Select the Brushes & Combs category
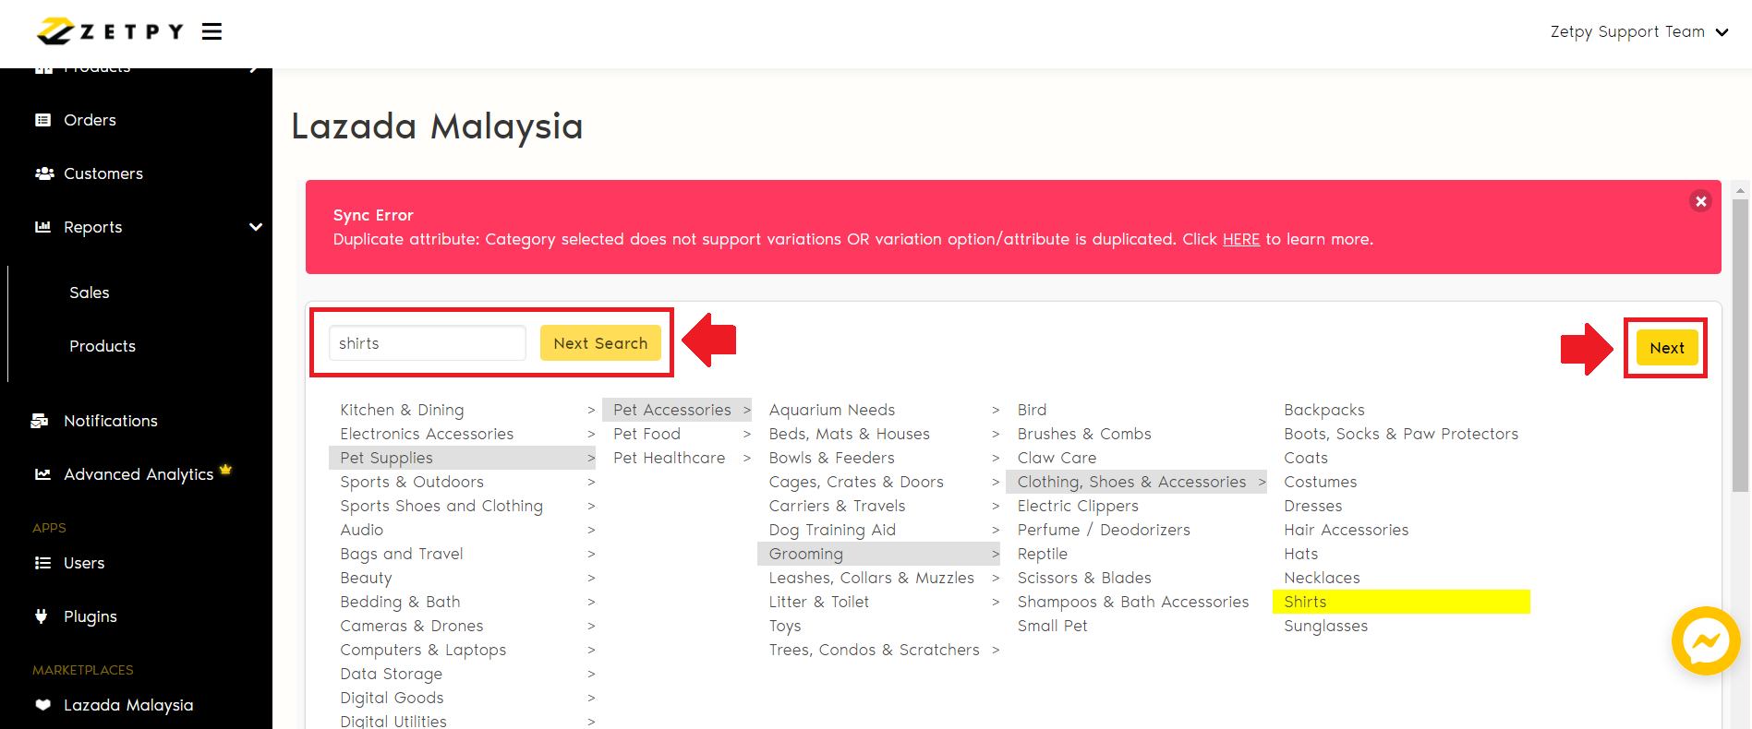 pos(1084,434)
